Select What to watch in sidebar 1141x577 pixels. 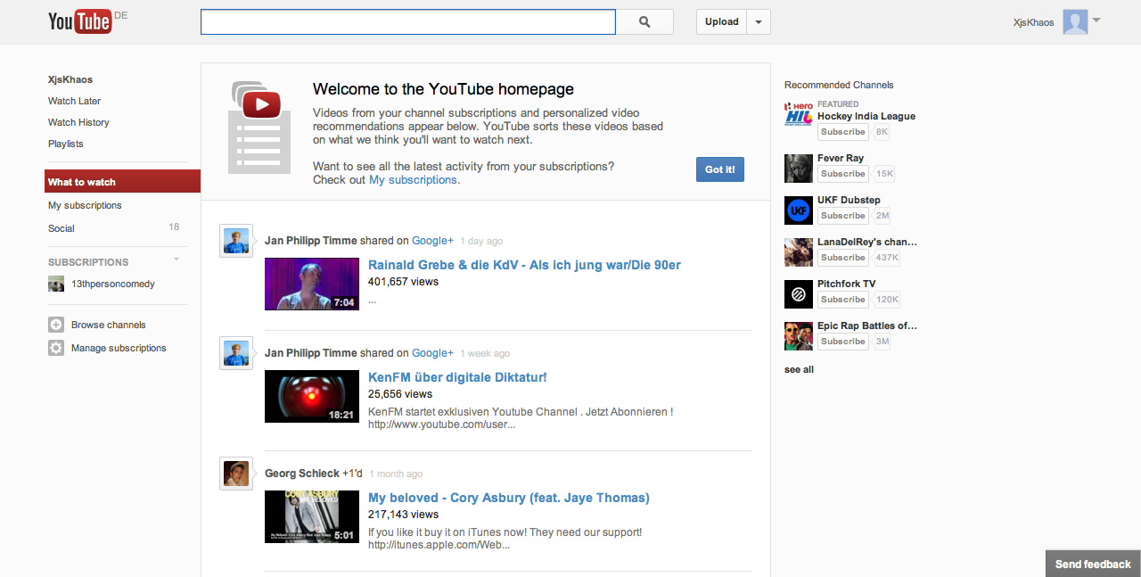[122, 182]
